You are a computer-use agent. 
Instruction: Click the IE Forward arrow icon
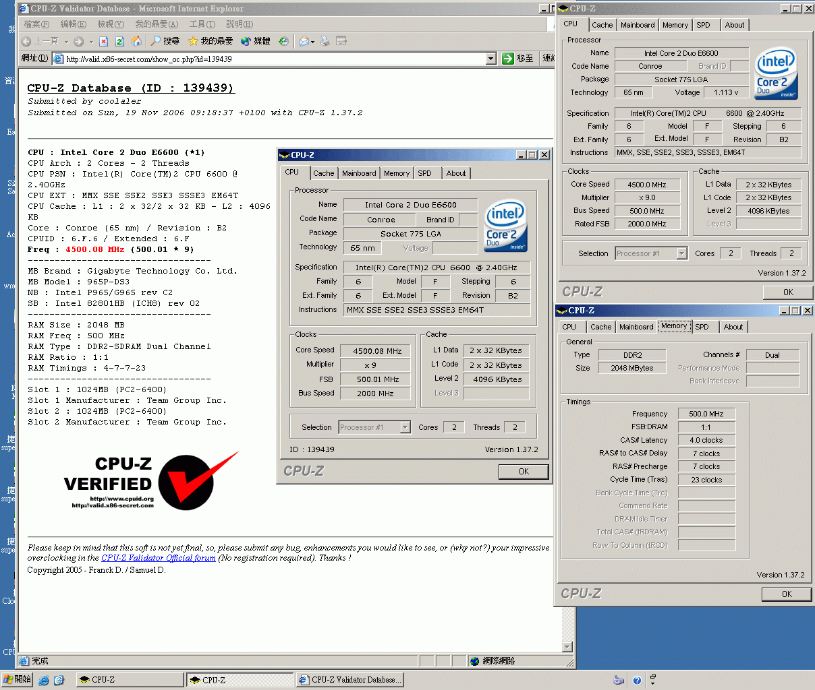click(x=79, y=41)
